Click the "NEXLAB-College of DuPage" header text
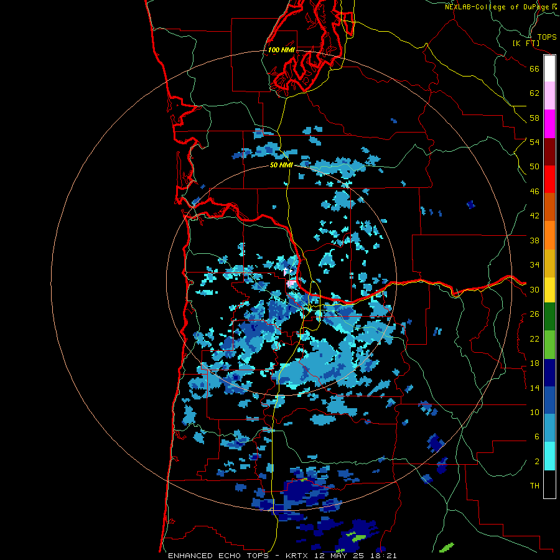560x560 pixels. (x=497, y=7)
